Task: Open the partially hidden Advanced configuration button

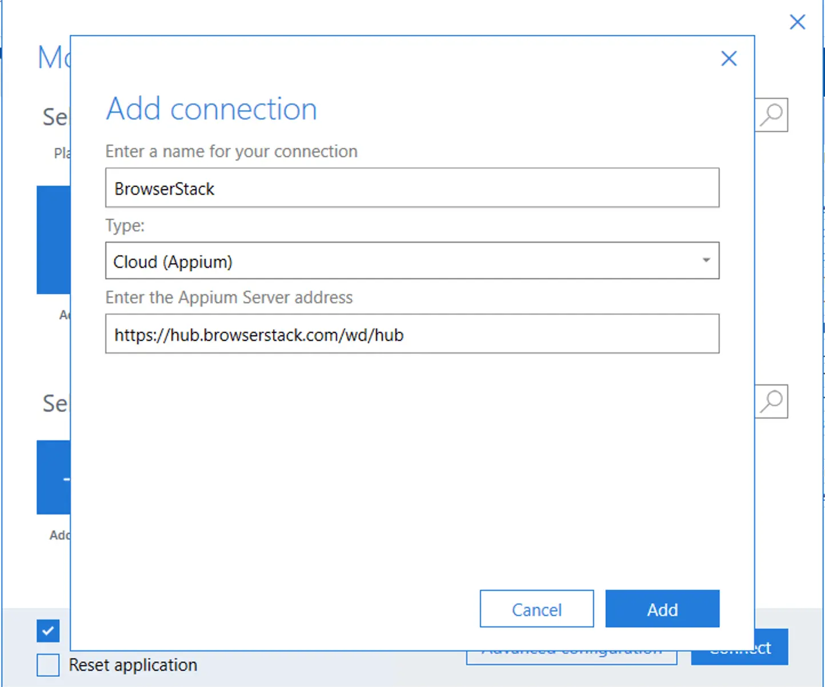Action: tap(571, 657)
